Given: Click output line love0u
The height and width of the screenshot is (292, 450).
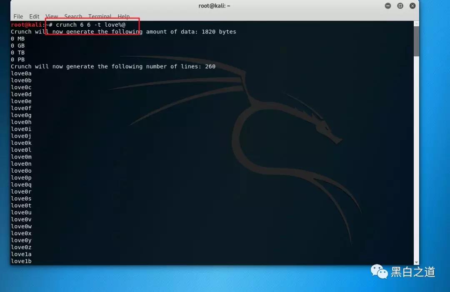Looking at the screenshot, I should click(x=21, y=212).
